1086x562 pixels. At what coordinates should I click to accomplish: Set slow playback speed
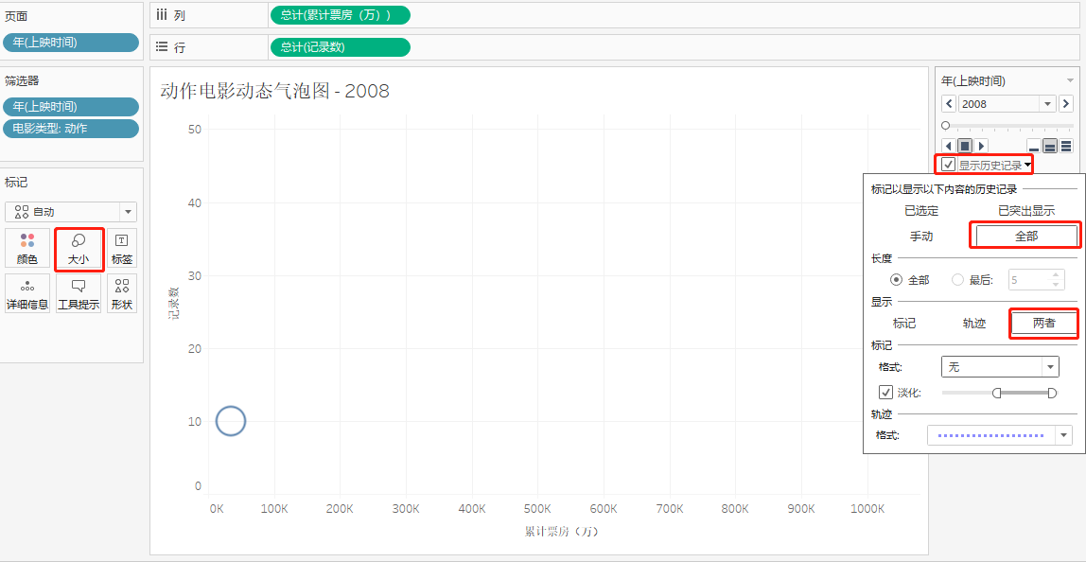pos(1034,147)
